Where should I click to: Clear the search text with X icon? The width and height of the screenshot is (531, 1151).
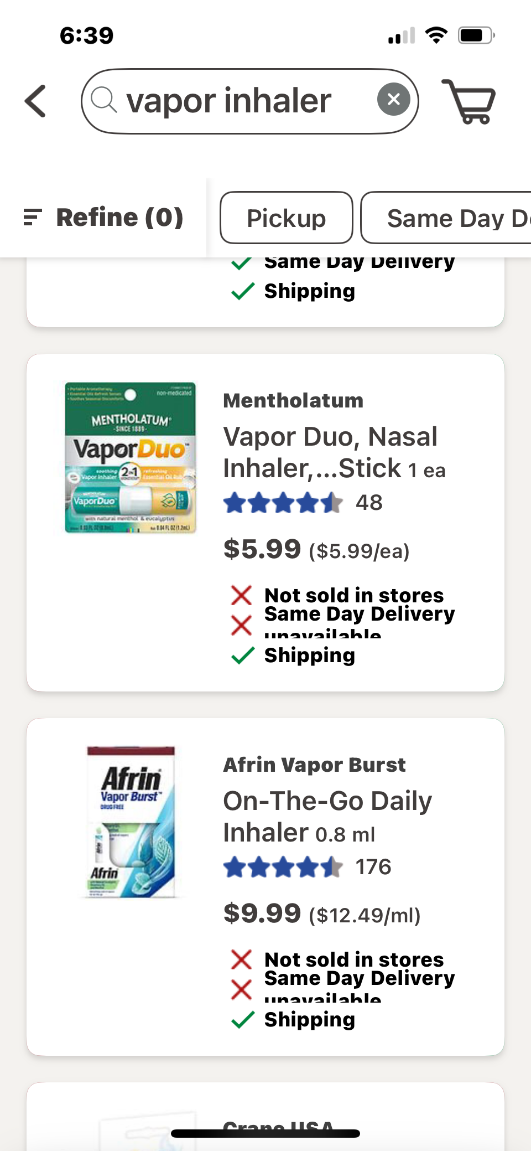coord(393,100)
